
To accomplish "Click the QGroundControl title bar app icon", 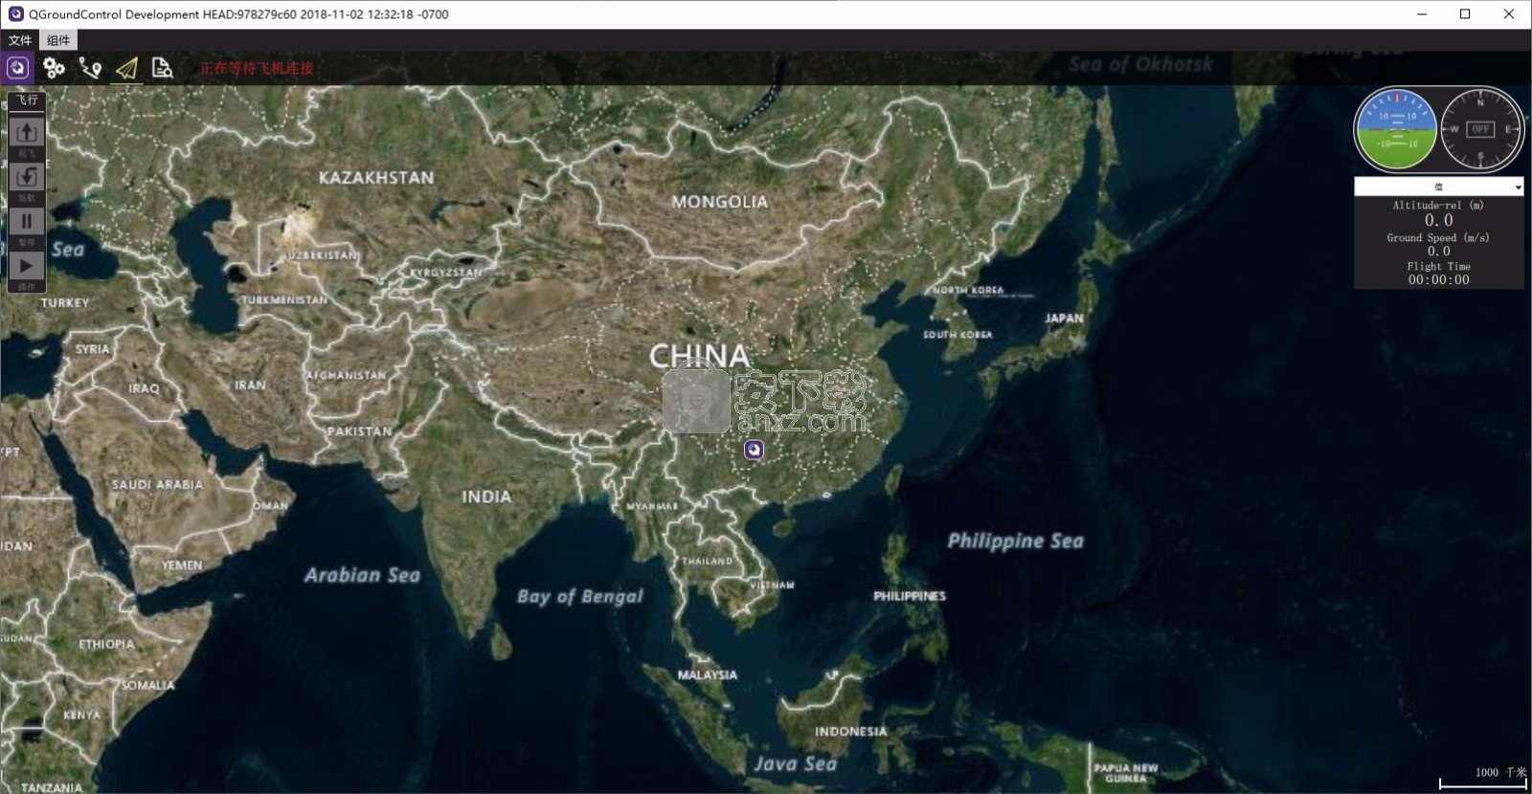I will pos(15,14).
